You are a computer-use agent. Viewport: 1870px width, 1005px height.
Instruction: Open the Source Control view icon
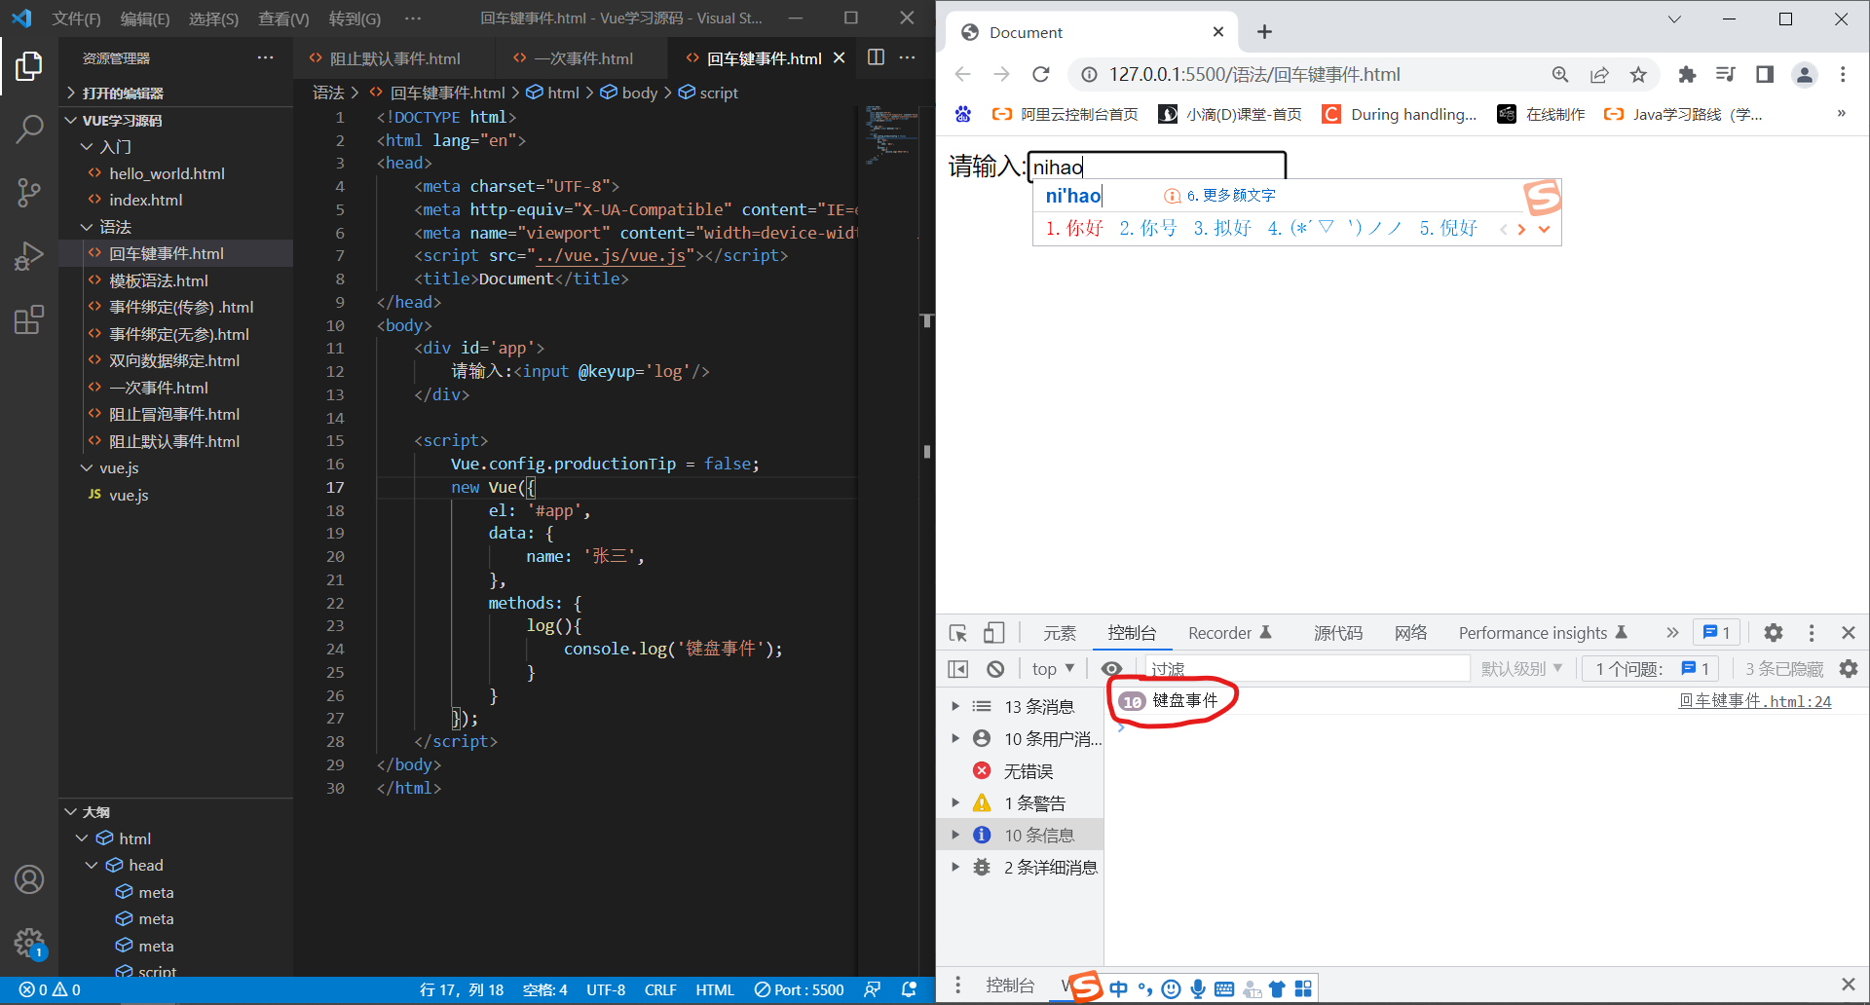[x=29, y=192]
